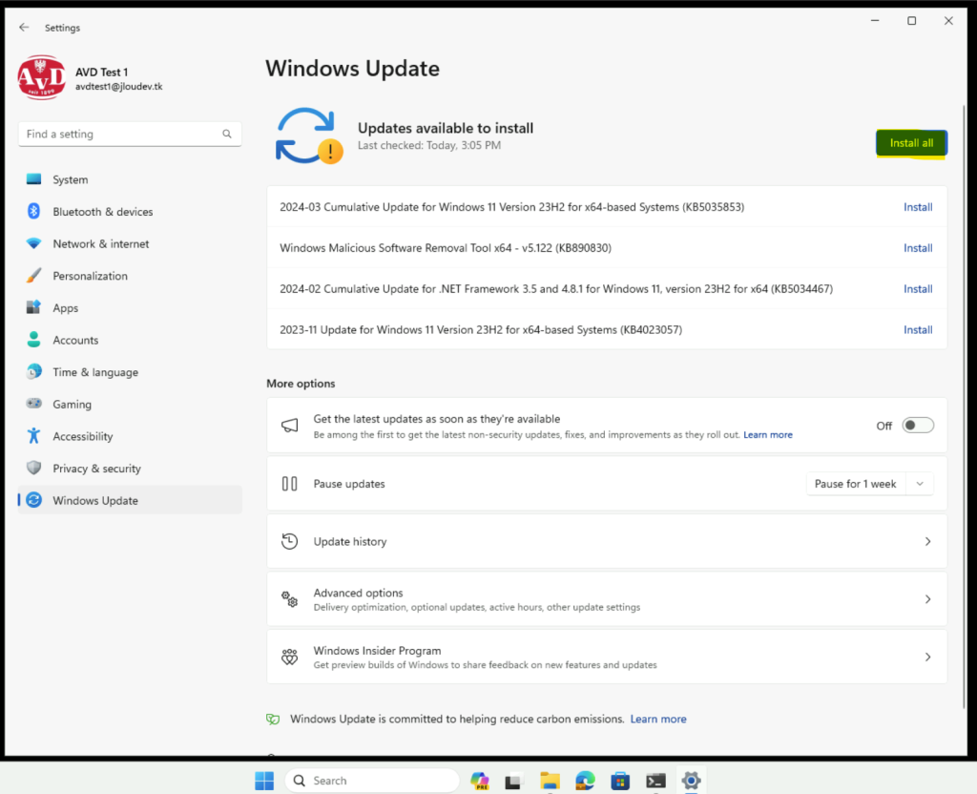Click the System icon in the sidebar

point(33,179)
